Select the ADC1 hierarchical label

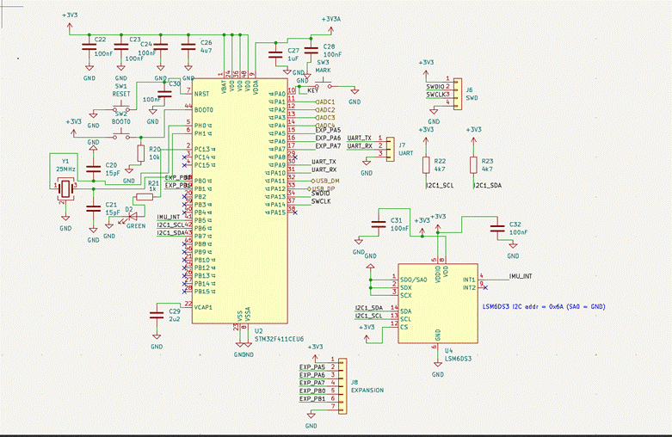(325, 102)
